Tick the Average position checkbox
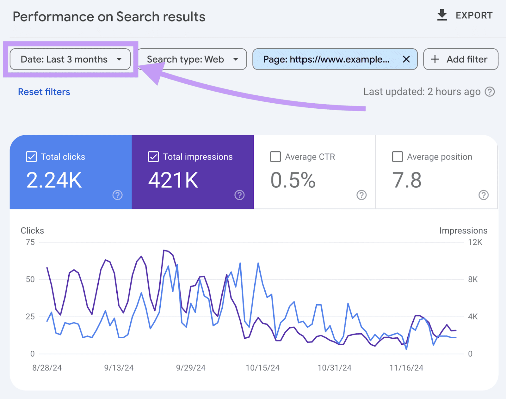Viewport: 506px width, 399px height. pyautogui.click(x=397, y=157)
